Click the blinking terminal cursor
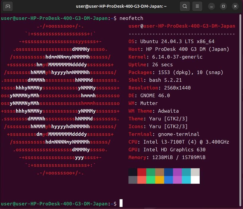Viewport: 243px width, 209px height. [121, 203]
